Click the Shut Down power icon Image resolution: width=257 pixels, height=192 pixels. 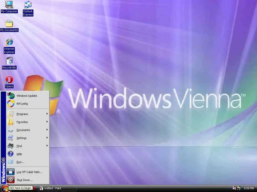(x=11, y=180)
